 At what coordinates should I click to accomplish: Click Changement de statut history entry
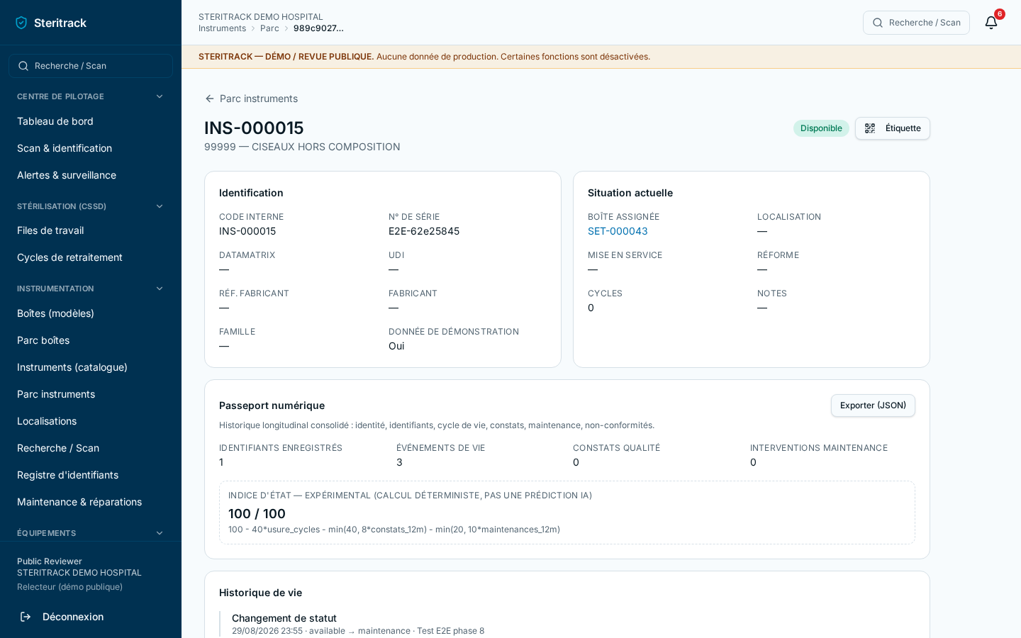[284, 618]
